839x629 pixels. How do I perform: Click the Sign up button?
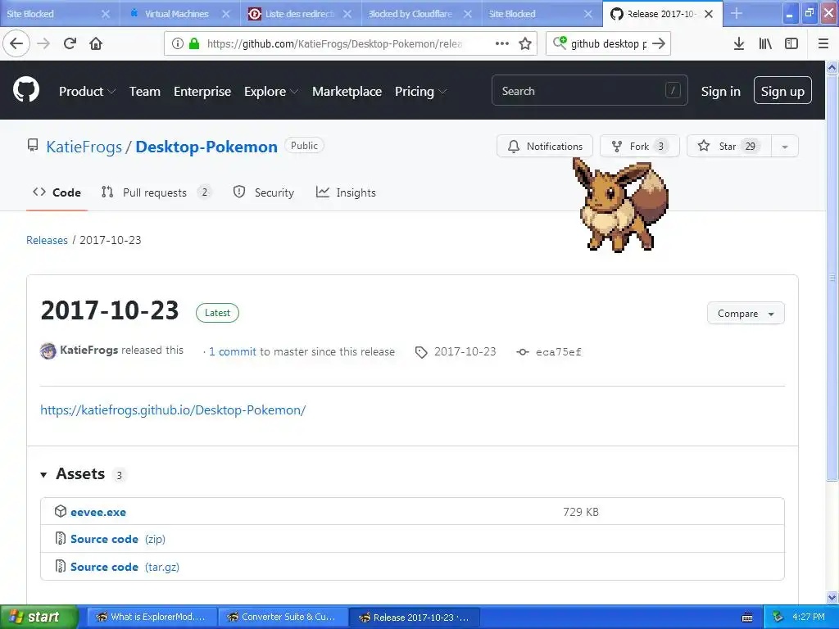tap(782, 90)
